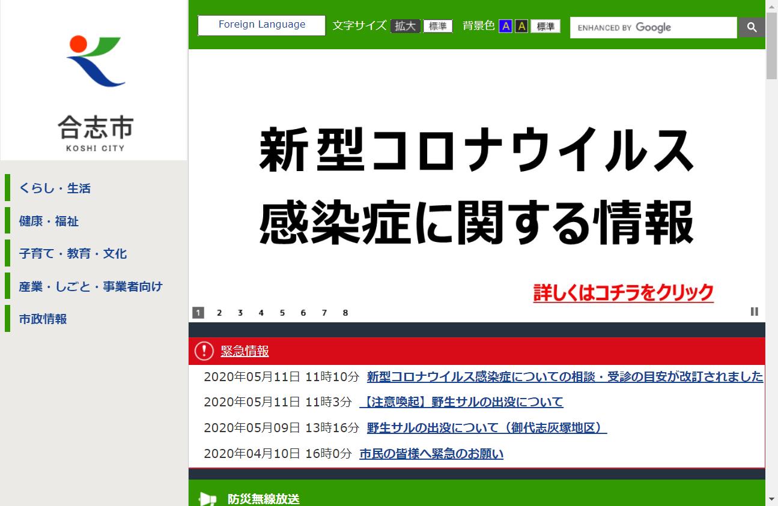The width and height of the screenshot is (778, 506).
Task: Reset text size with the 標準 button
Action: coord(437,26)
